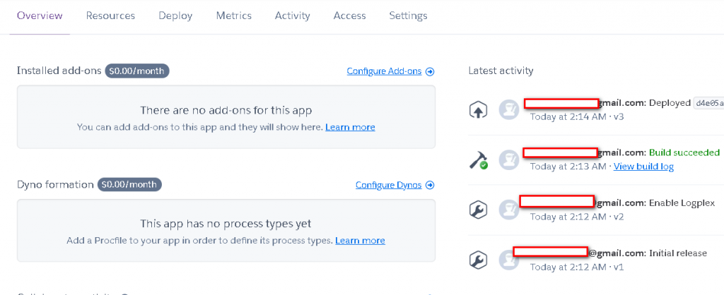Click the user avatar on Initial release entry
The image size is (724, 295).
508,259
